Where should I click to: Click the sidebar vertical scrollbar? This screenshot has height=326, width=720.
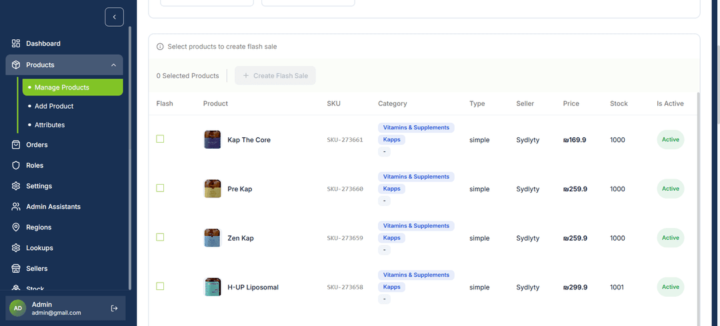[130, 159]
